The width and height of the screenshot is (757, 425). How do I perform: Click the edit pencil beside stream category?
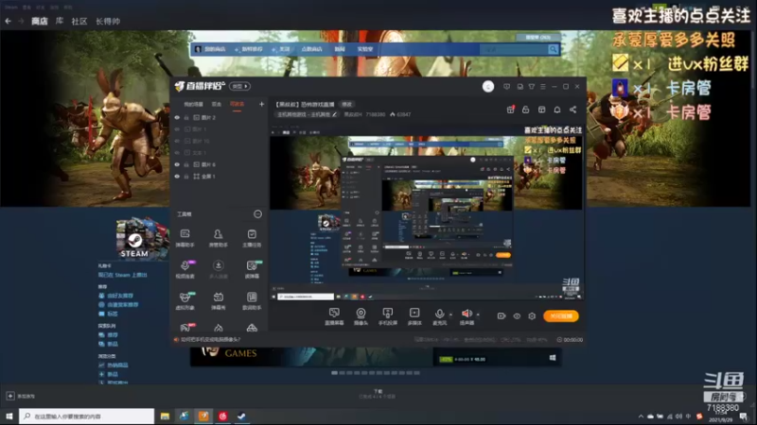tap(334, 114)
